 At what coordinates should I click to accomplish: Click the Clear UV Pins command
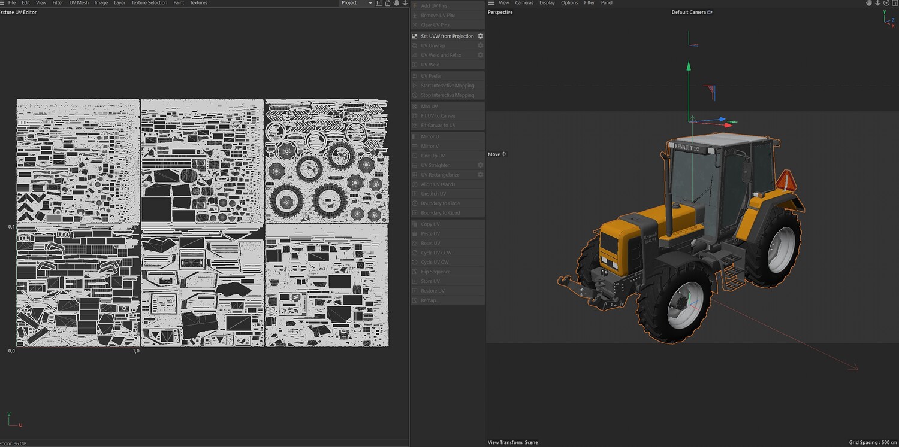tap(447, 25)
